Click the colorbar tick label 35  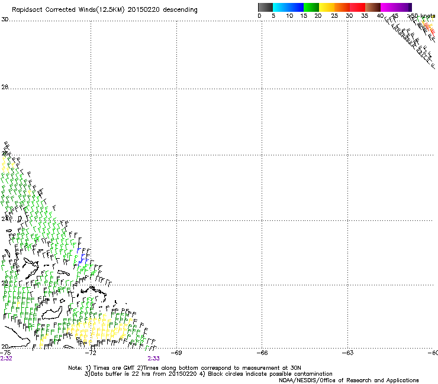pyautogui.click(x=365, y=15)
